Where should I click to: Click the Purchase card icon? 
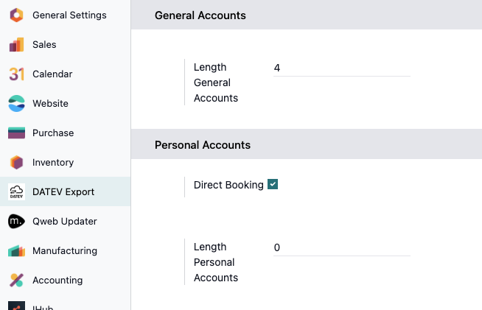pos(17,133)
